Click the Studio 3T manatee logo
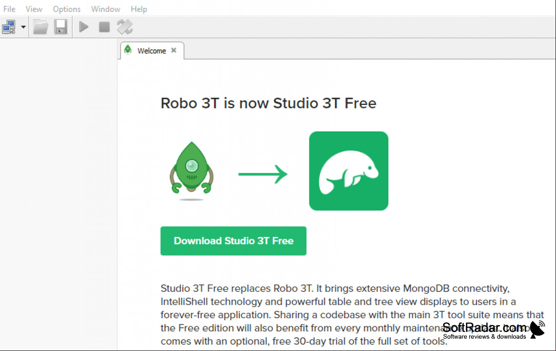556x351 pixels. (349, 171)
